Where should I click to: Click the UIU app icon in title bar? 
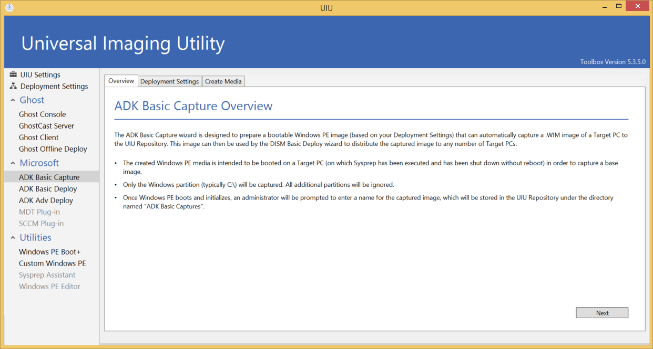[9, 8]
